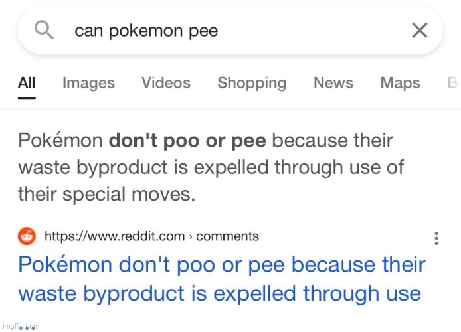Focus the 'can pokemon pee' search field
The image size is (461, 332).
point(230,31)
